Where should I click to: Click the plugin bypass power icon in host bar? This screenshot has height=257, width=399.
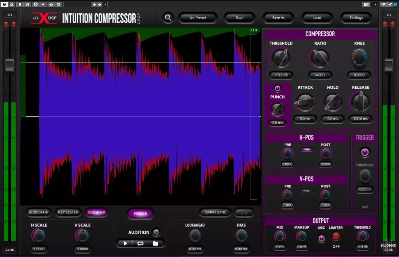(5, 4)
